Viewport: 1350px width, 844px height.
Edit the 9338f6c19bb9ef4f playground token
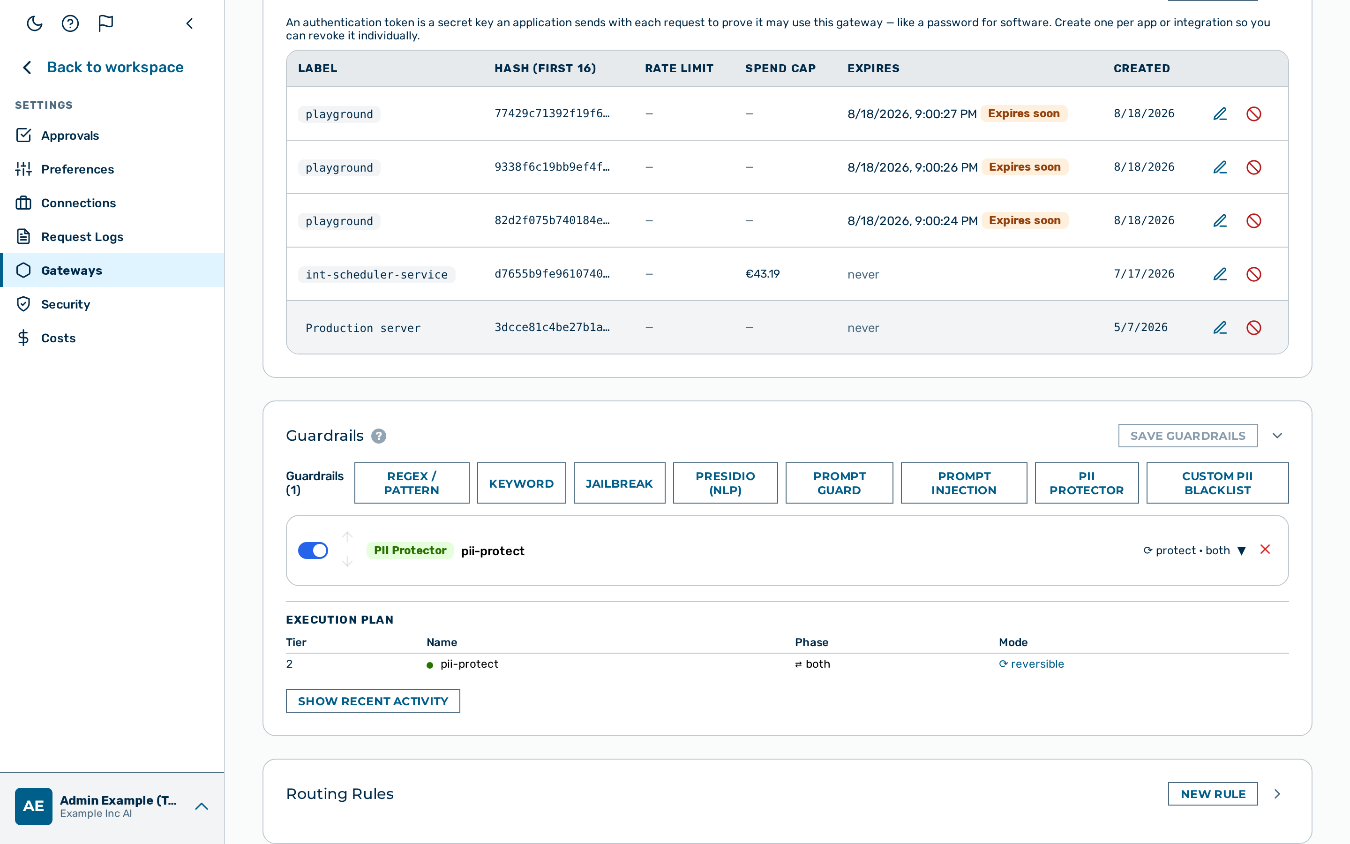(1220, 167)
